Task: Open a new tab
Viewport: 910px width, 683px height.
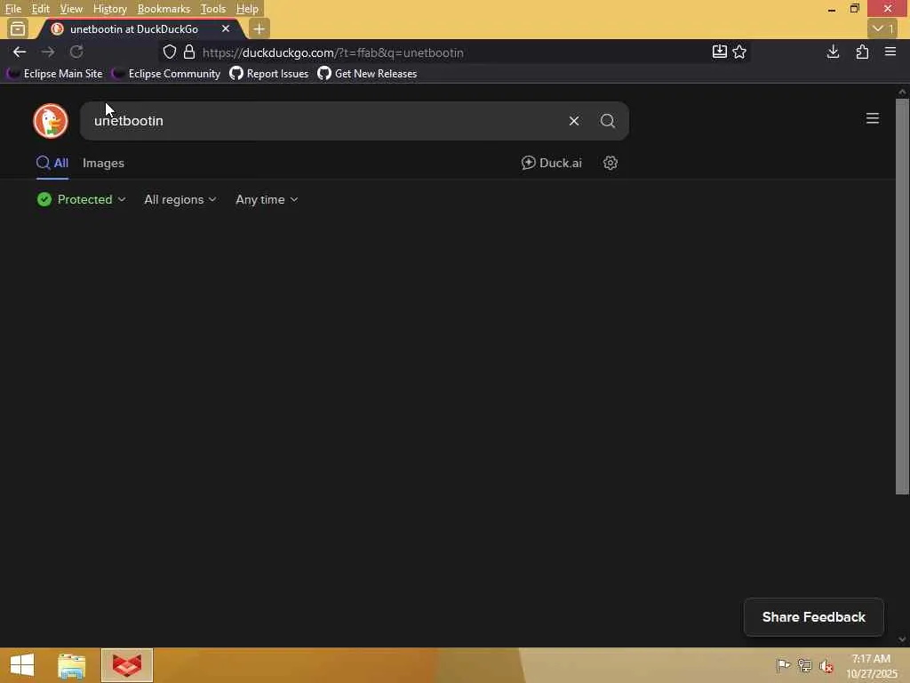Action: coord(259,28)
